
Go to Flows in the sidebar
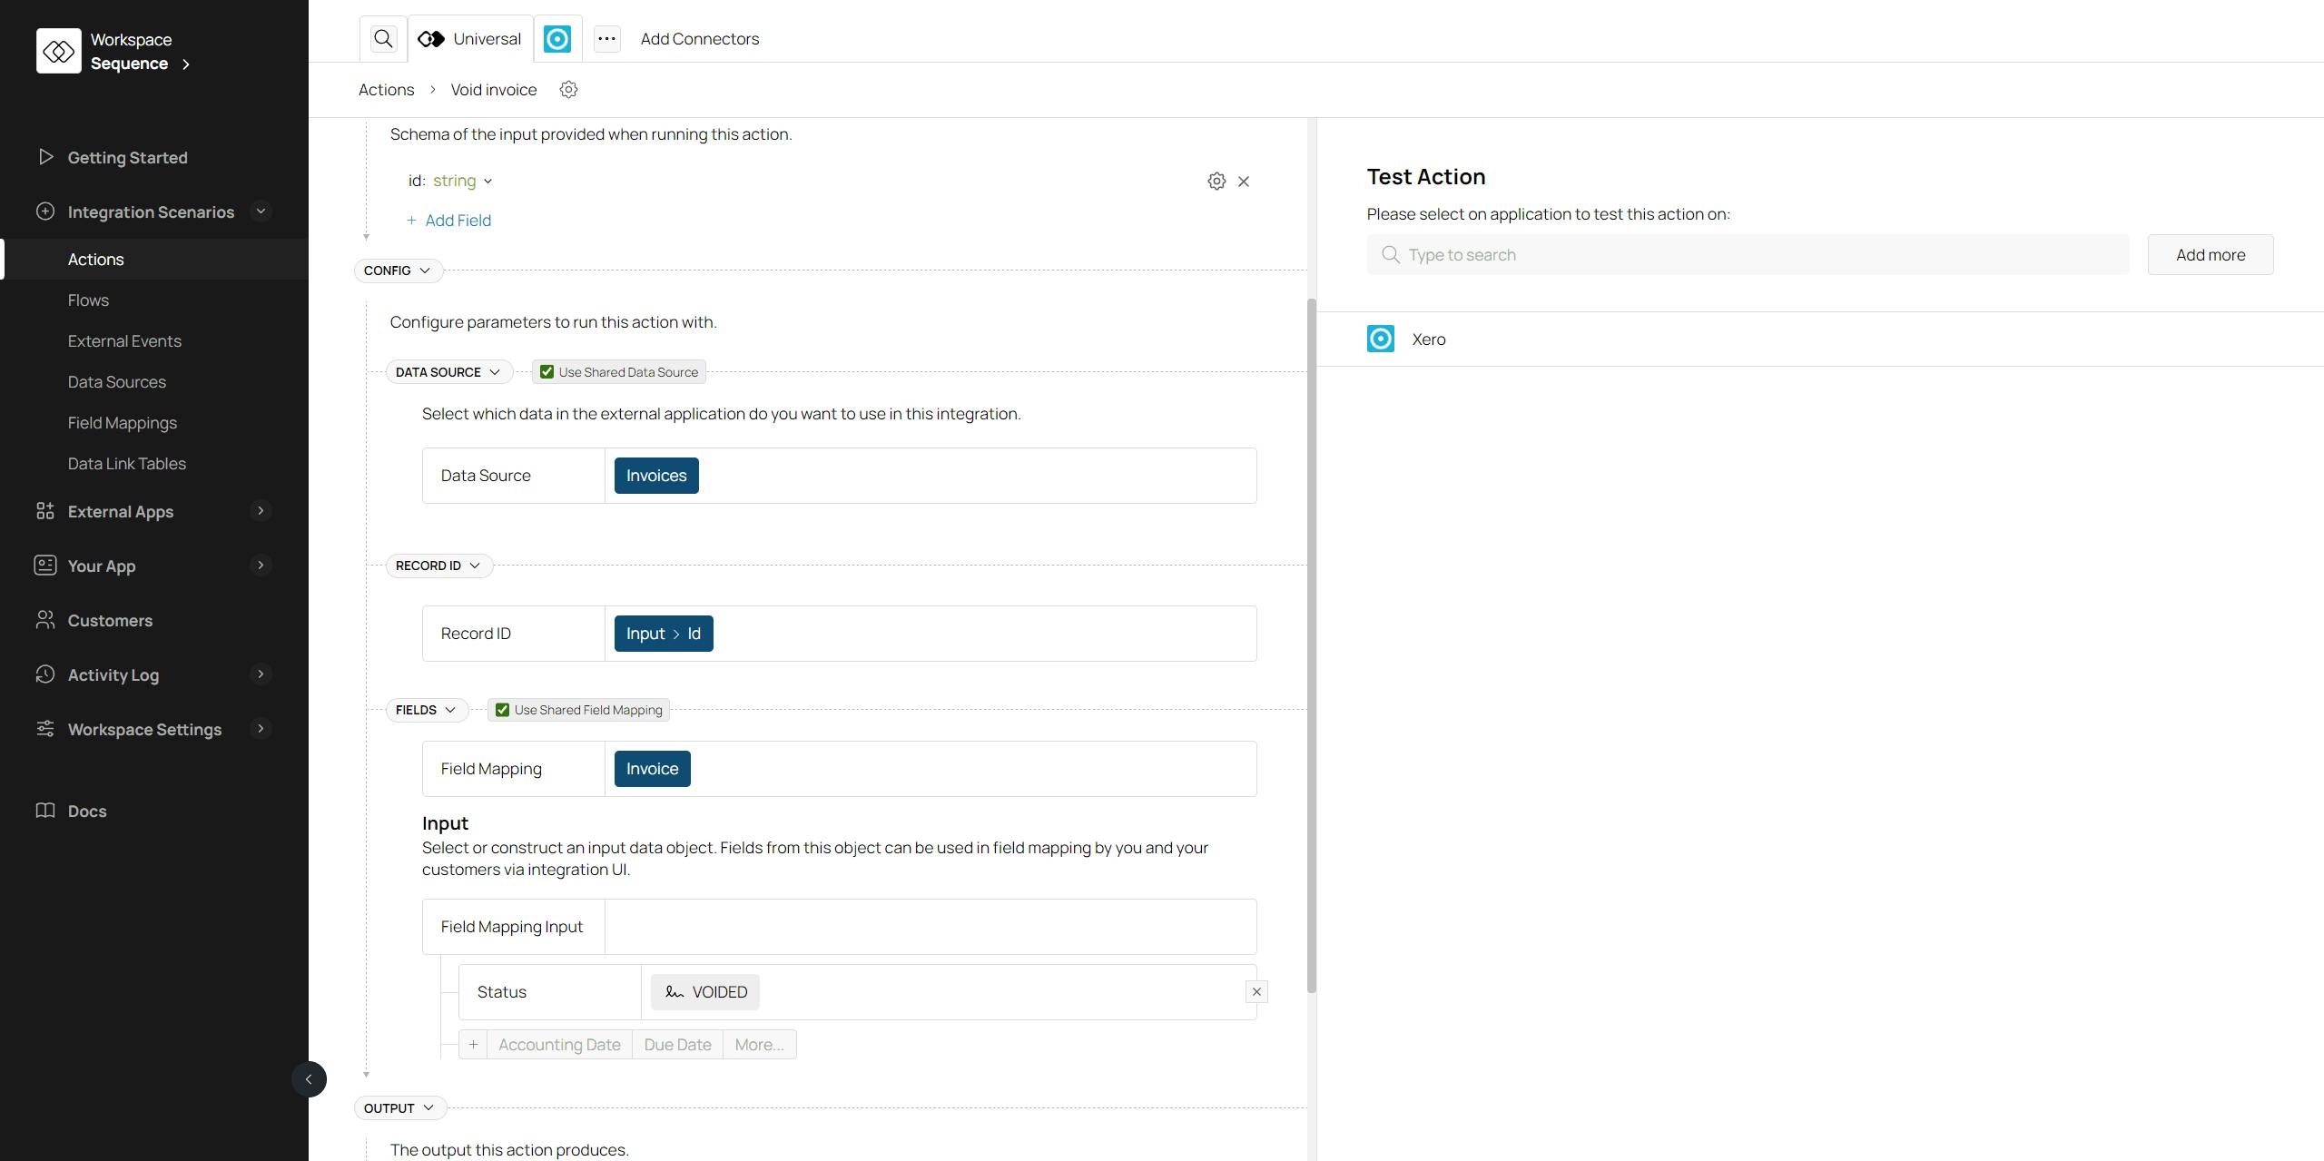point(88,300)
